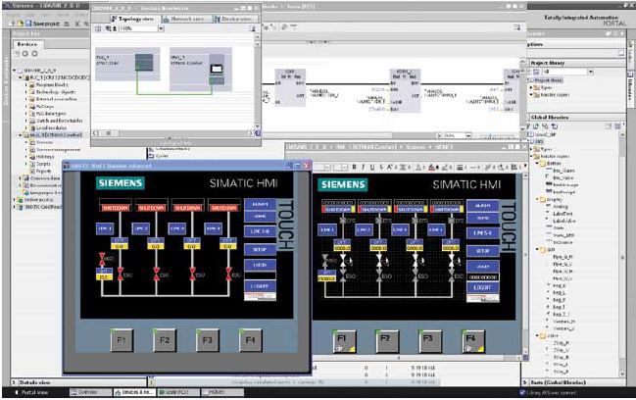This screenshot has height=400, width=636.
Task: Select the PLC device block in the topology
Action: point(127,64)
